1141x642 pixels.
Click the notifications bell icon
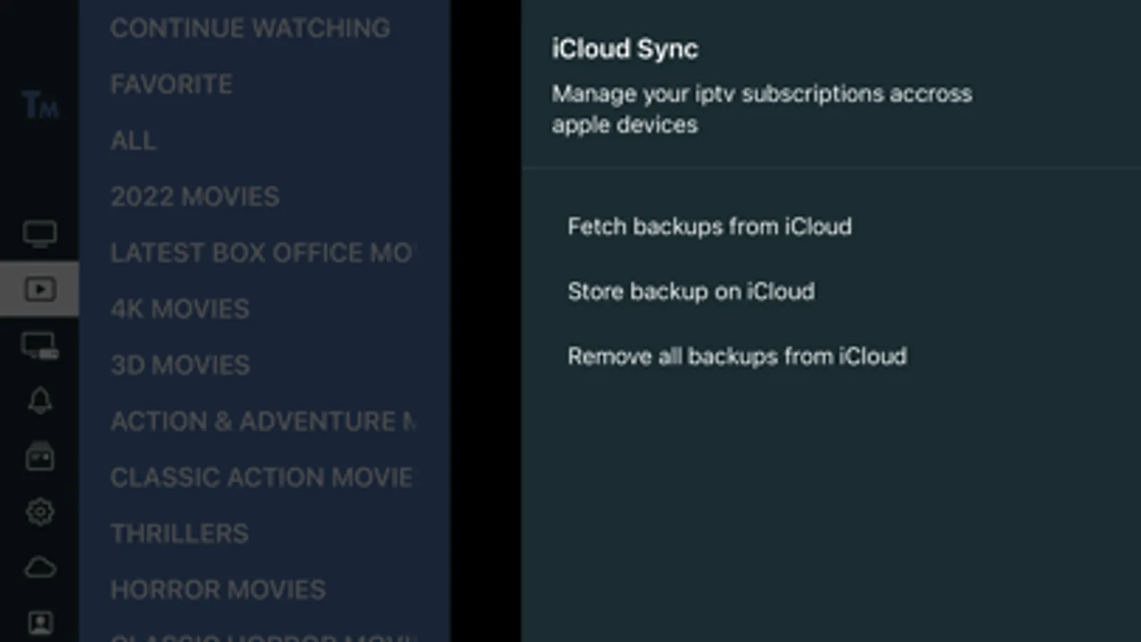[39, 401]
